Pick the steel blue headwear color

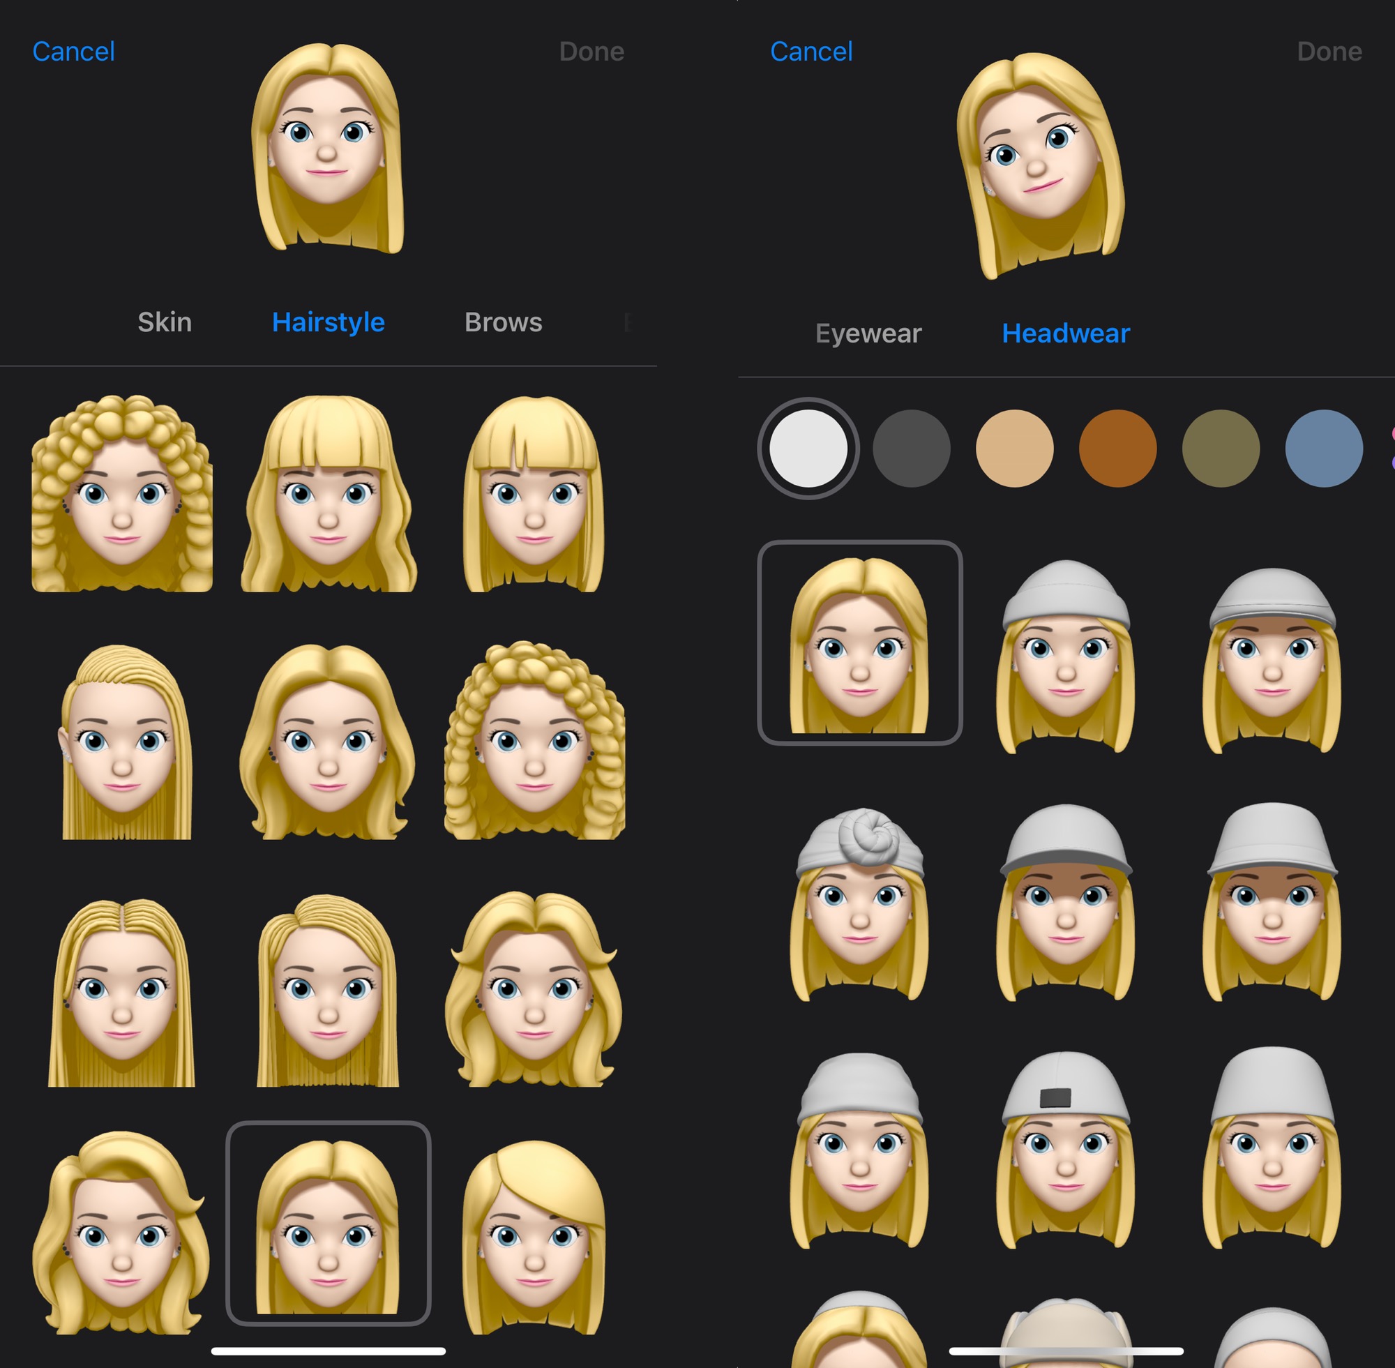(x=1323, y=449)
